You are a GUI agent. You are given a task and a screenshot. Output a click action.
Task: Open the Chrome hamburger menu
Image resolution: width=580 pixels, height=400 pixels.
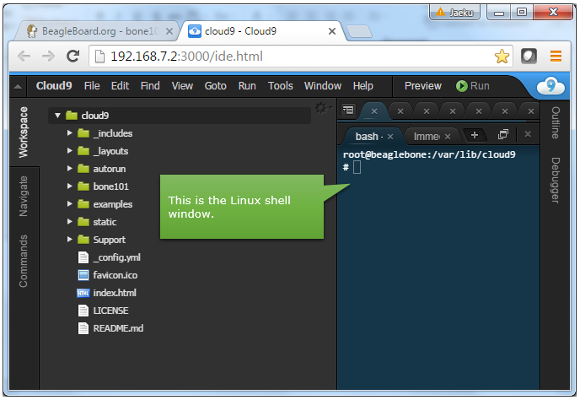(x=556, y=57)
